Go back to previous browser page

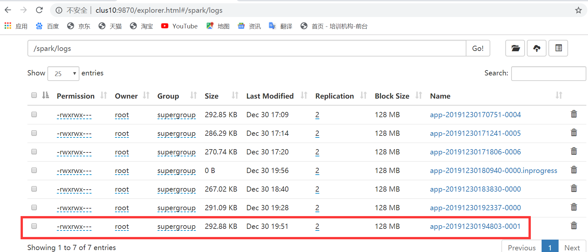coord(8,10)
